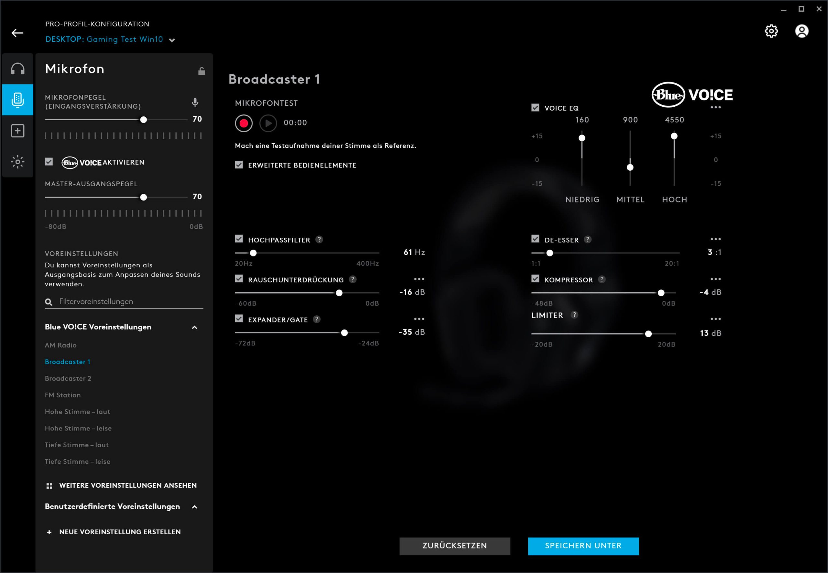Click the lock icon next to Mikrofon
This screenshot has width=828, height=573.
click(202, 71)
